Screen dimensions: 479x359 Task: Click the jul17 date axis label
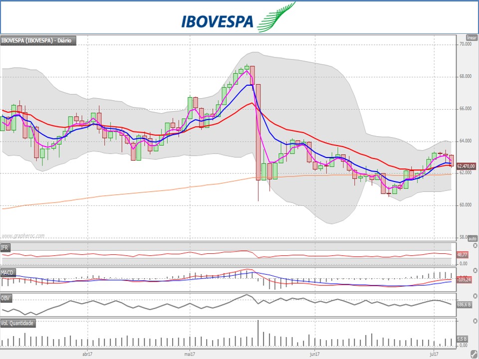(x=434, y=354)
